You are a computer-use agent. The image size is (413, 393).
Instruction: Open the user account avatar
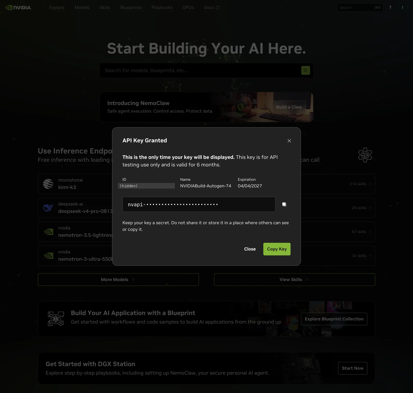pyautogui.click(x=402, y=7)
